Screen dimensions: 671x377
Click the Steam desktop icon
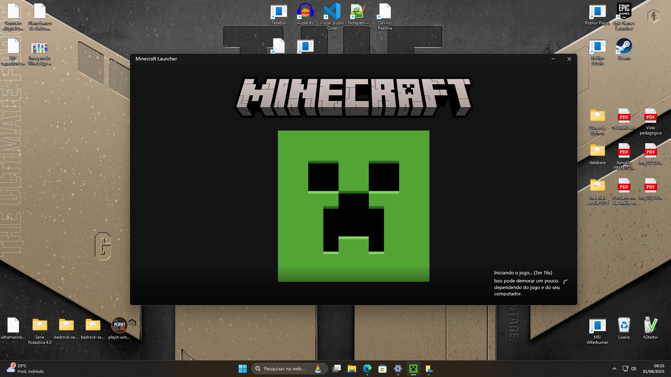(624, 50)
